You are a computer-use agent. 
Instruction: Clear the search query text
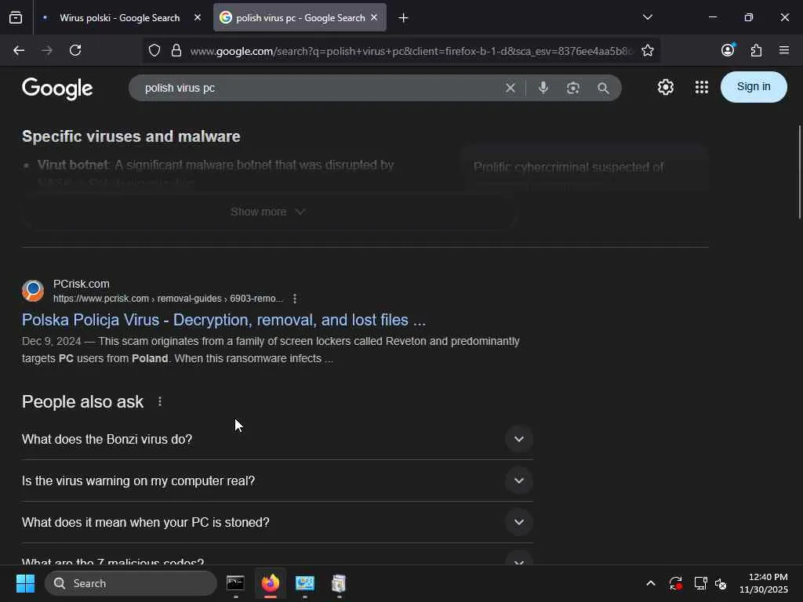point(510,88)
